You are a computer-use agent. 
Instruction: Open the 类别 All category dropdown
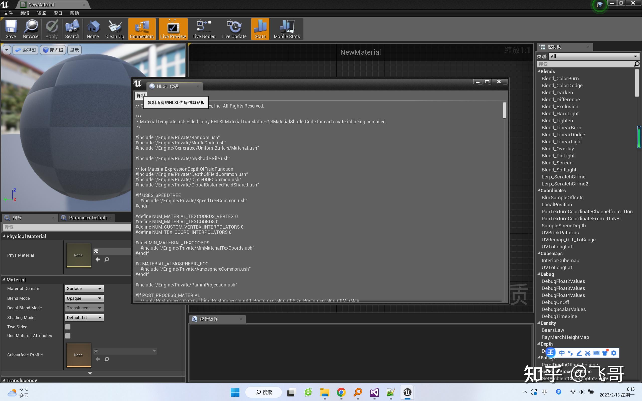tap(594, 56)
